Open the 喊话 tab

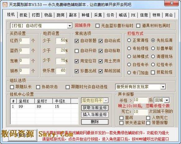click(123, 15)
